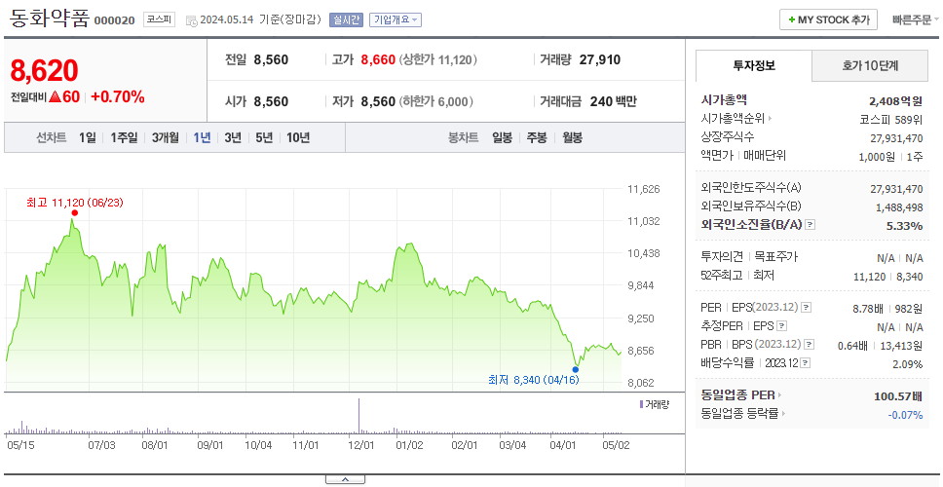943x487 pixels.
Task: Select the 10년 line chart period
Action: coord(298,137)
